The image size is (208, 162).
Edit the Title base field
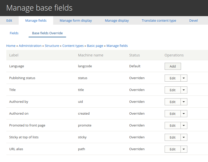173,90
